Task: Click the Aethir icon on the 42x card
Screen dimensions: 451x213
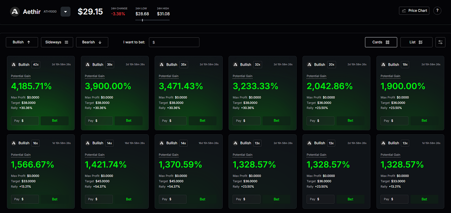Action: click(14, 64)
